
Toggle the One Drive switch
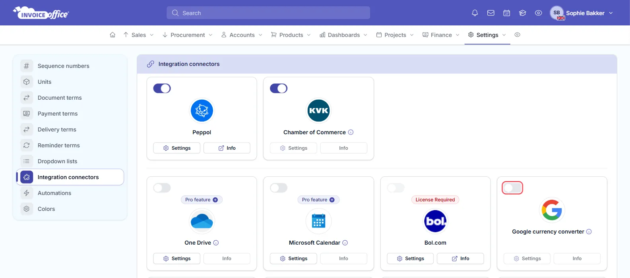[x=162, y=188]
